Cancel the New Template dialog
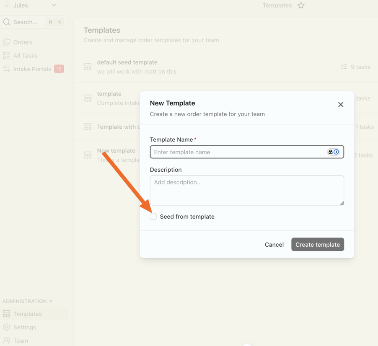 [274, 245]
